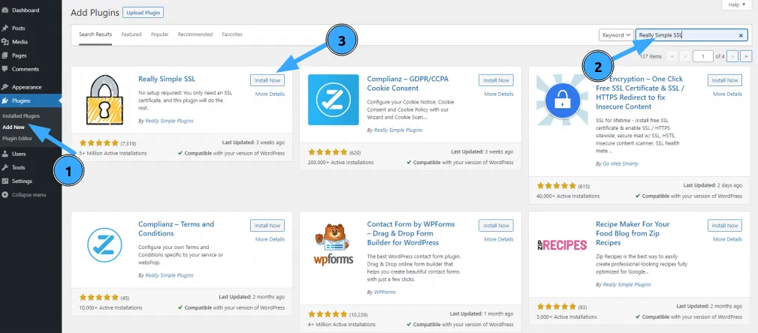Open More Details for Really Simple SSL
This screenshot has height=333, width=758.
click(270, 94)
